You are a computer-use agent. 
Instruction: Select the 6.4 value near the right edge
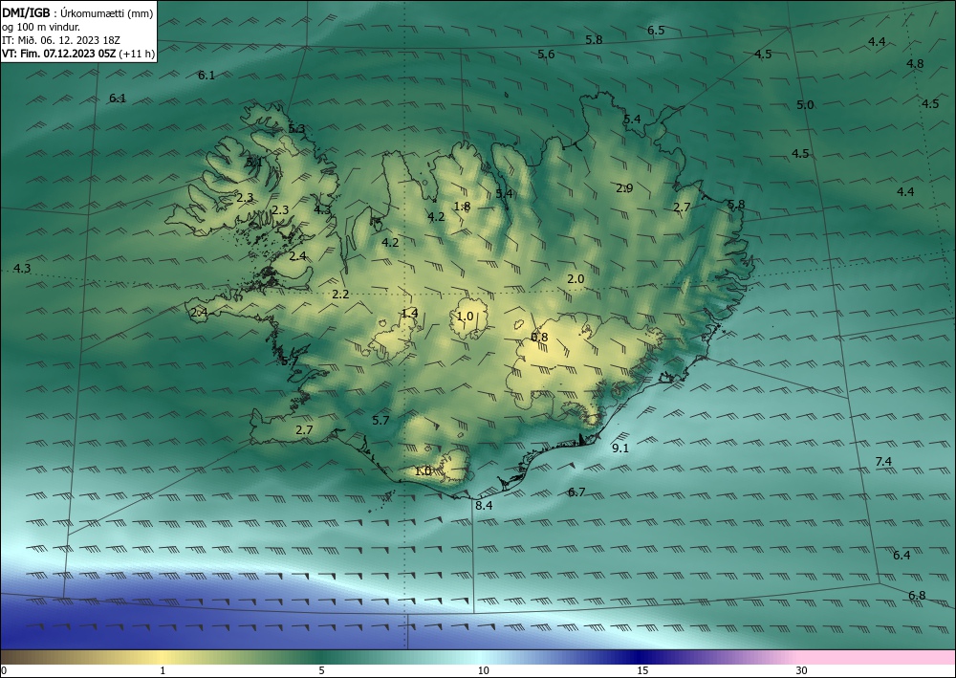pyautogui.click(x=902, y=556)
